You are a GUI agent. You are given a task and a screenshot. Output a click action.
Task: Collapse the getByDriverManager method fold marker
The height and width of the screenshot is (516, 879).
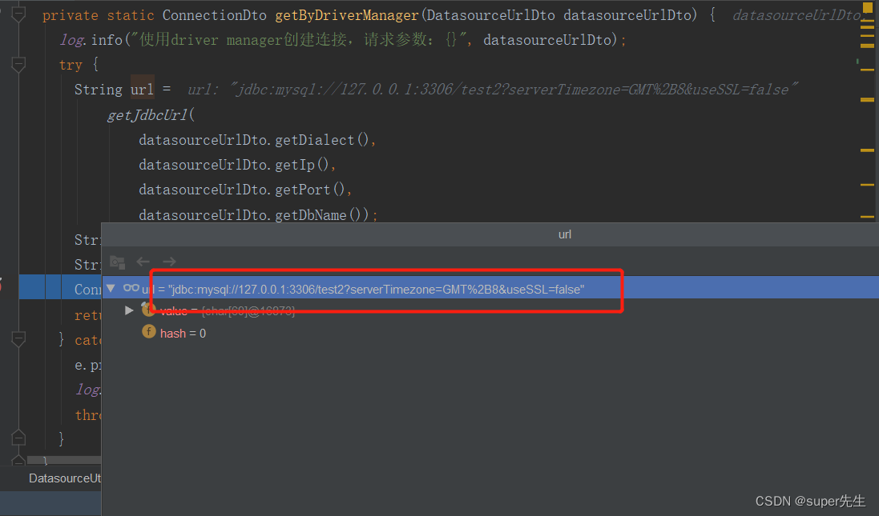coord(18,14)
